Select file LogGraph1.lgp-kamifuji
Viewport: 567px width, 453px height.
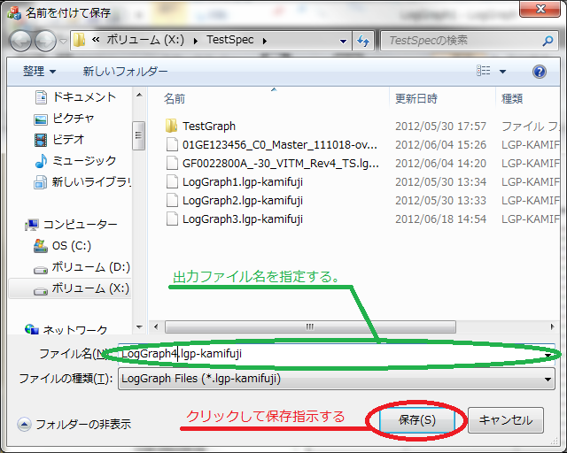point(234,182)
